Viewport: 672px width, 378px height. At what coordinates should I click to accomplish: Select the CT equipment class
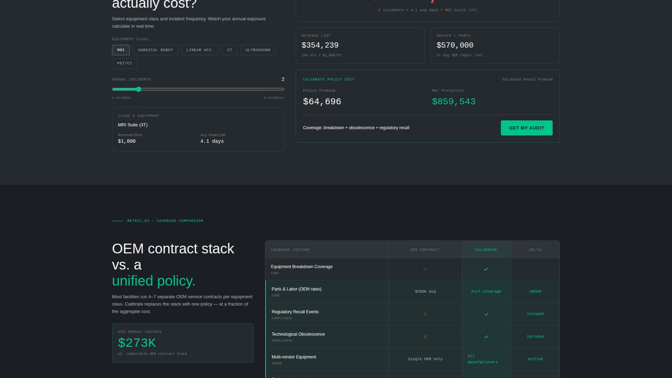coord(230,50)
